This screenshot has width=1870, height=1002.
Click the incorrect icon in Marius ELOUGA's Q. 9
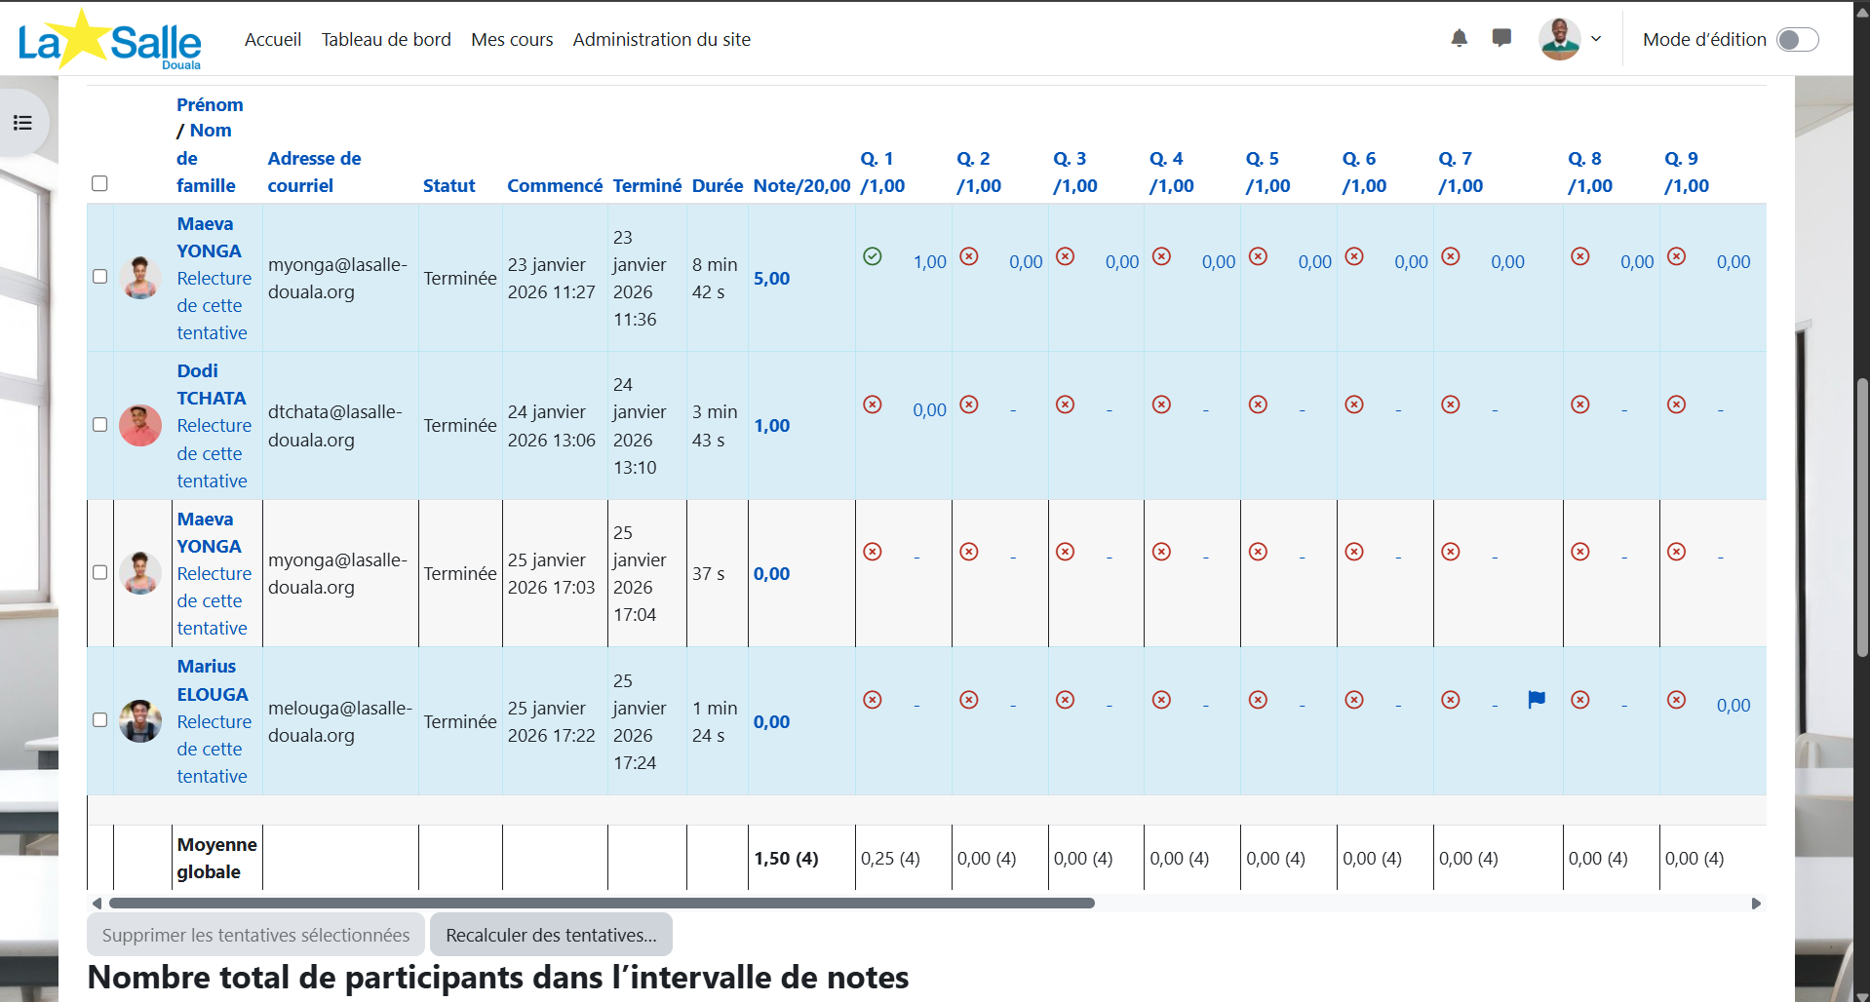pos(1676,700)
